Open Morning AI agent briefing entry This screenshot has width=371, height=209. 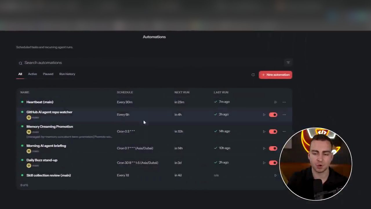click(x=46, y=146)
